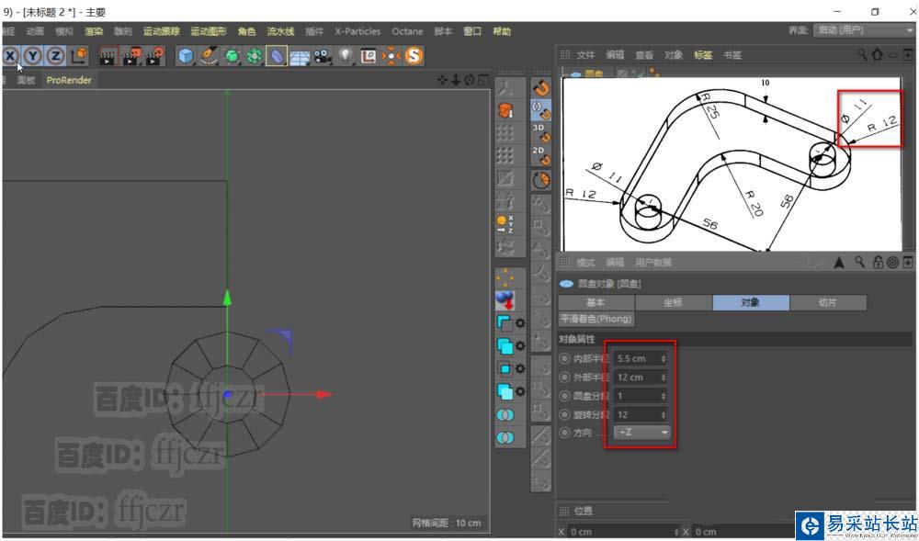
Task: Open the 界面 layout dropdown
Action: [864, 30]
